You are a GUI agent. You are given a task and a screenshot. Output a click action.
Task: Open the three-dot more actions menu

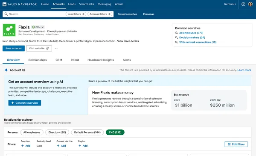click(x=56, y=48)
